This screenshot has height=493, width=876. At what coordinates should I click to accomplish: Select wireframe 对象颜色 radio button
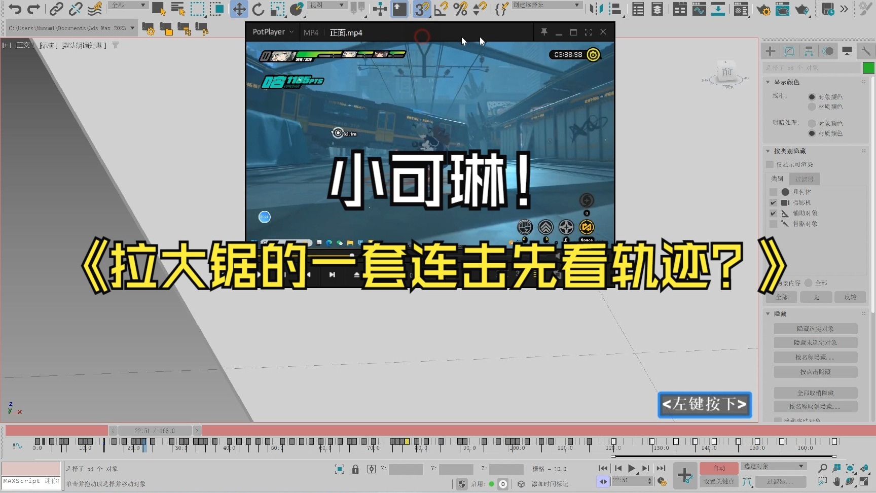point(812,97)
